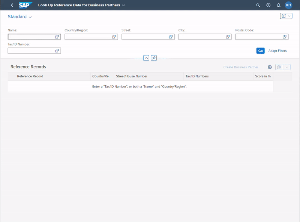Screen dimensions: 300x222
Task: Click the Country/Re... column header
Action: tap(102, 76)
